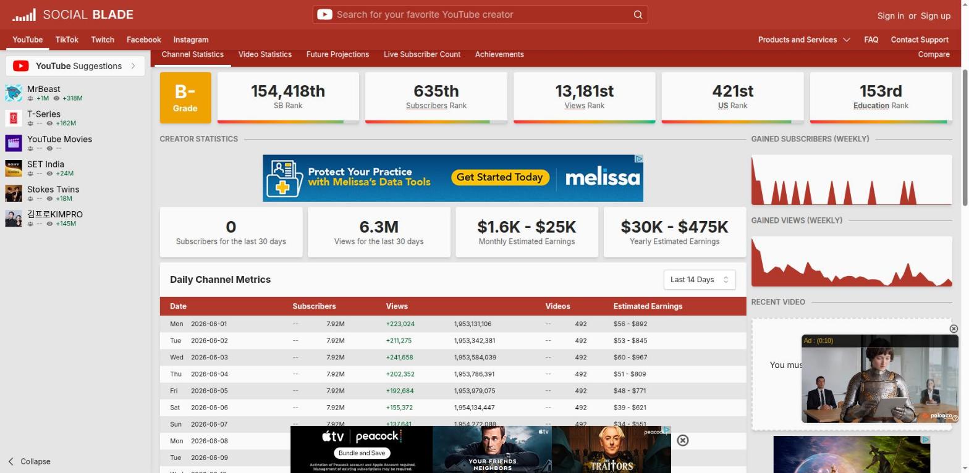The image size is (969, 473).
Task: Open the Video Statistics tab
Action: tap(265, 54)
